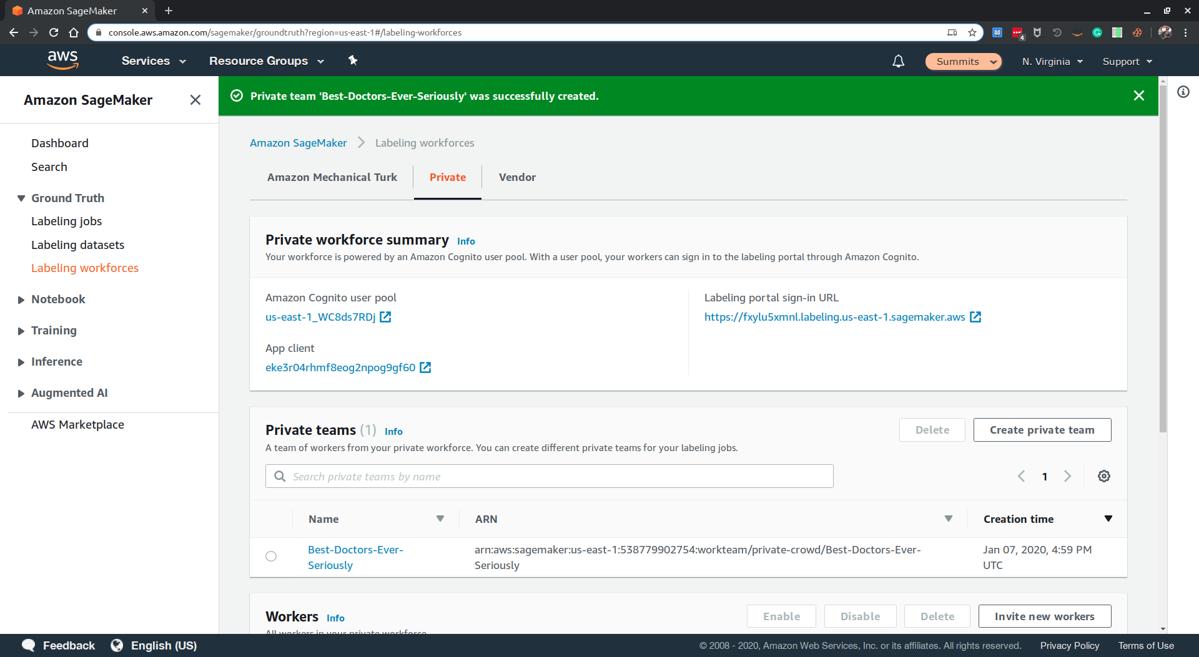
Task: Click the browser profile avatar icon
Action: tap(1165, 32)
